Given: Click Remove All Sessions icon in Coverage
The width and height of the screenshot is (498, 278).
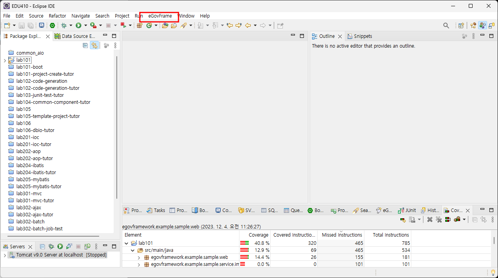Looking at the screenshot, I should pos(439,219).
